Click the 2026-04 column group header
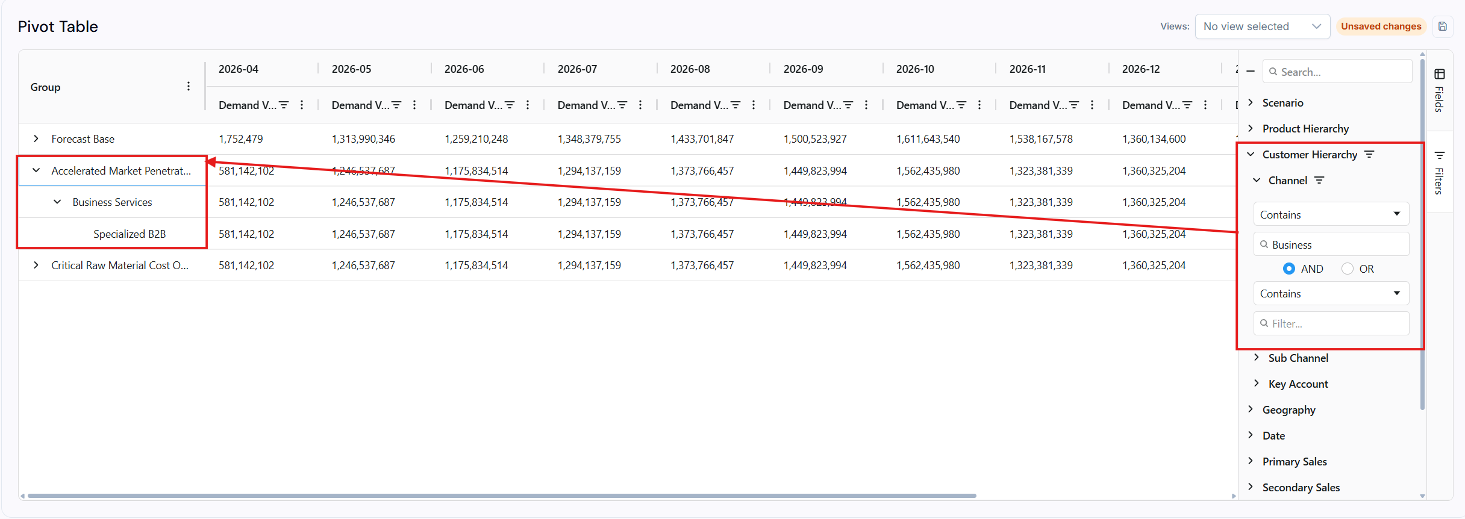This screenshot has height=519, width=1465. 239,69
